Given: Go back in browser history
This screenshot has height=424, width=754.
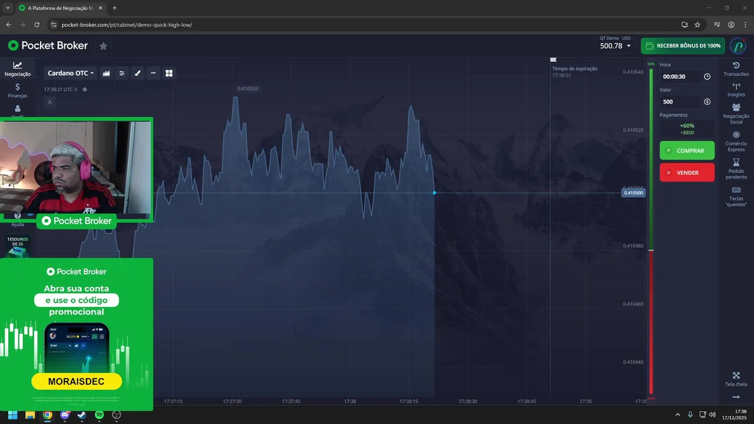Looking at the screenshot, I should (x=9, y=25).
